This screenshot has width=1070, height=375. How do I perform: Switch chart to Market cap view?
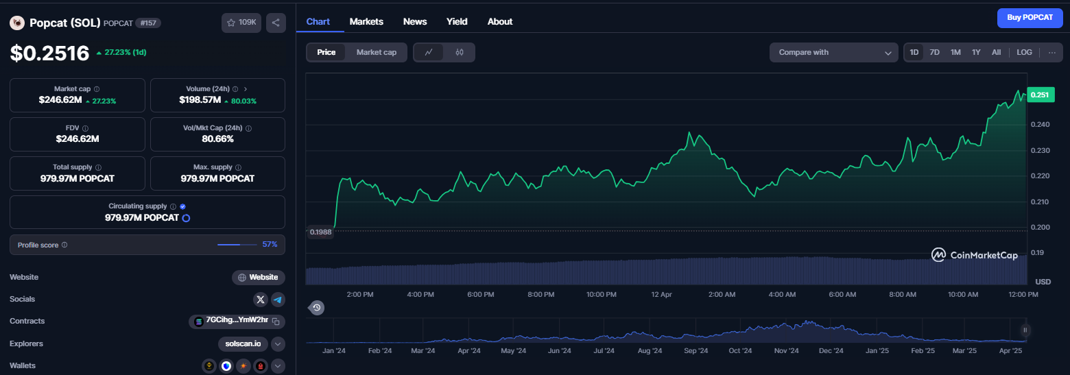377,52
